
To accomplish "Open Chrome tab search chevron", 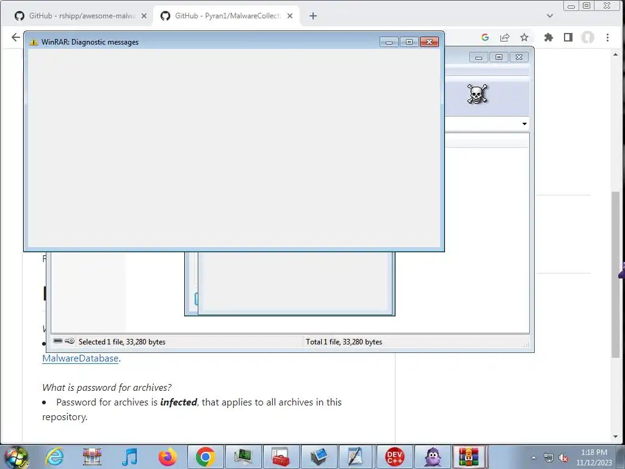I will coord(550,16).
